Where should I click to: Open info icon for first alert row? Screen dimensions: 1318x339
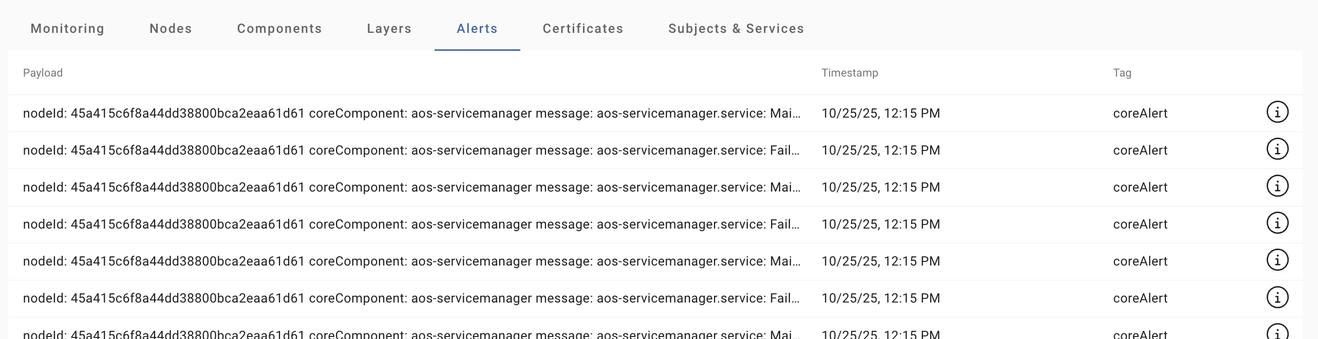[x=1277, y=112]
